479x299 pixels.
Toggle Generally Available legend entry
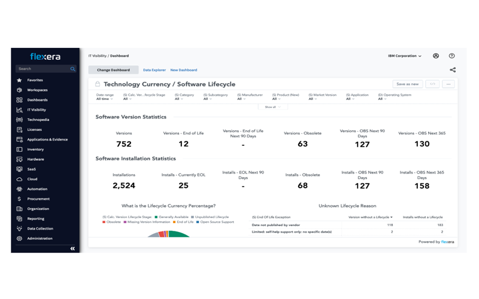[x=171, y=217]
